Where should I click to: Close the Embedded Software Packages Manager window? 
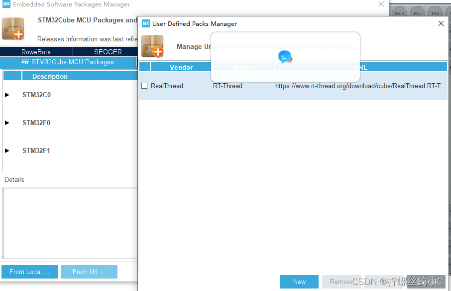pyautogui.click(x=381, y=4)
